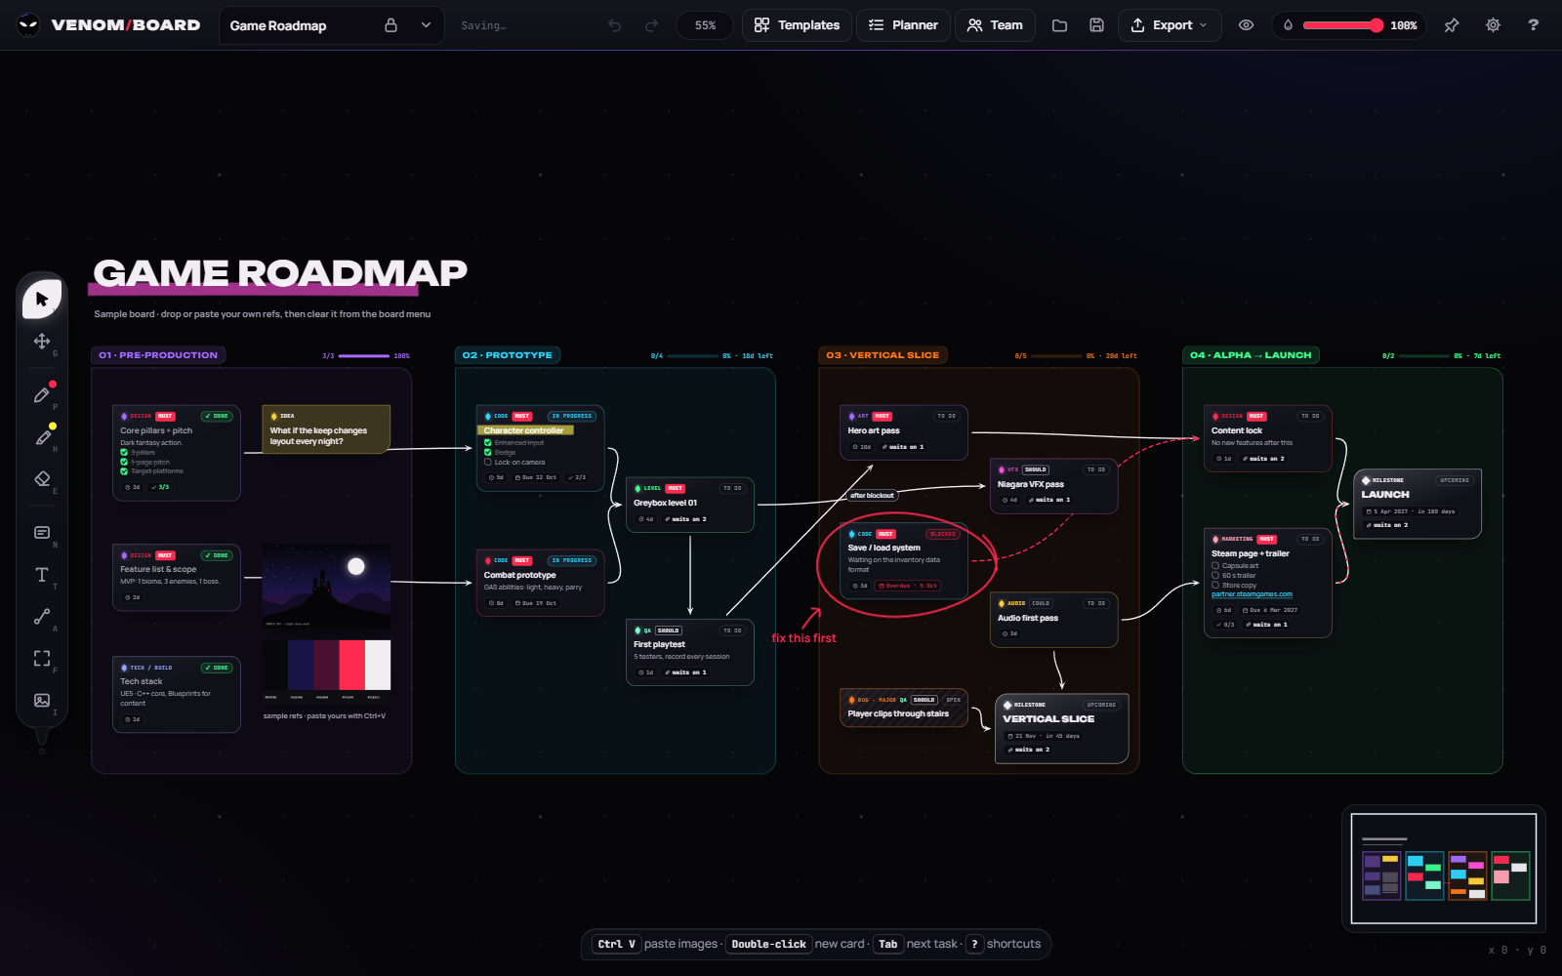Pin the toolbar with pin icon
This screenshot has width=1562, height=976.
pyautogui.click(x=1452, y=25)
